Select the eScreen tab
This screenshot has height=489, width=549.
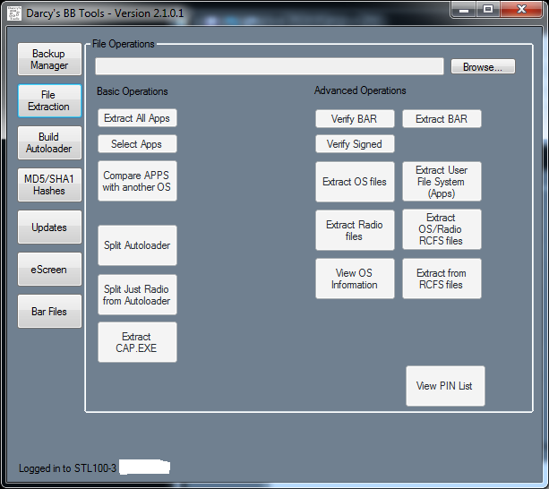click(49, 270)
